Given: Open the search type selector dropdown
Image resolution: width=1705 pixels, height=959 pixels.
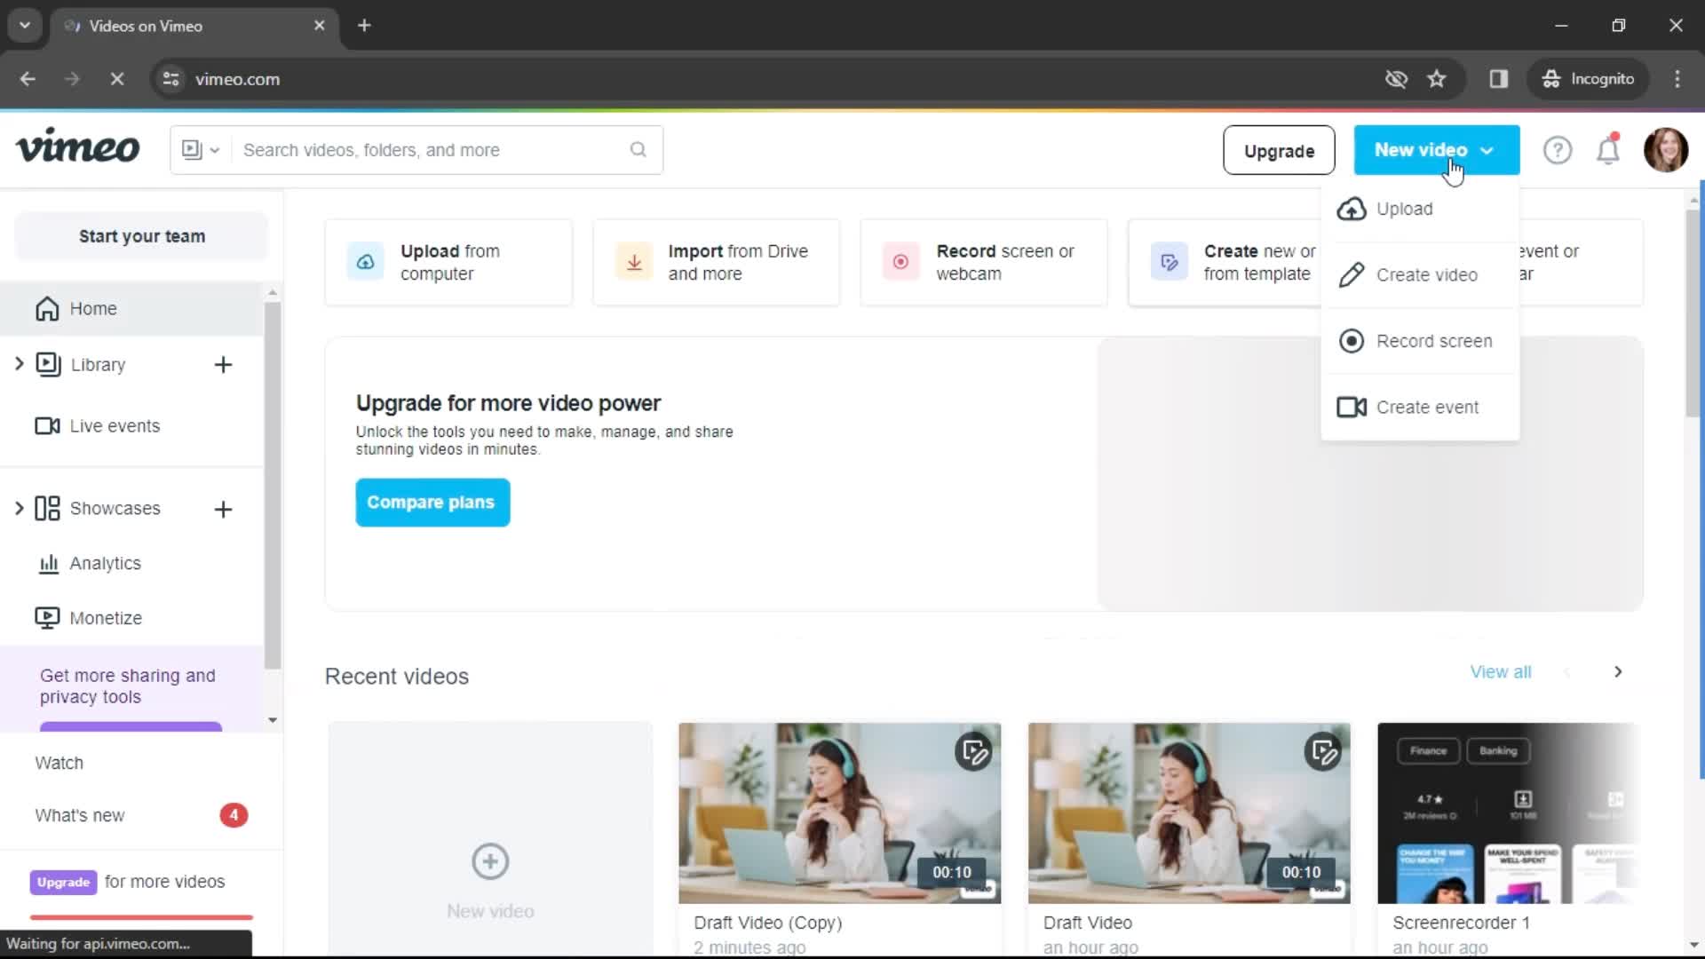Looking at the screenshot, I should point(201,150).
